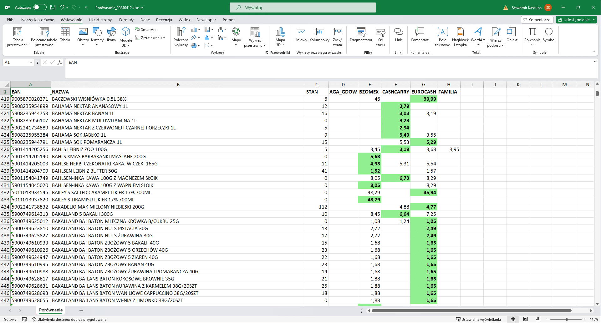Switch to Page Layout view in status bar

(525, 319)
